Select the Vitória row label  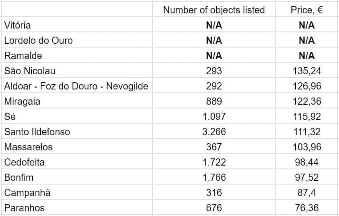point(18,25)
